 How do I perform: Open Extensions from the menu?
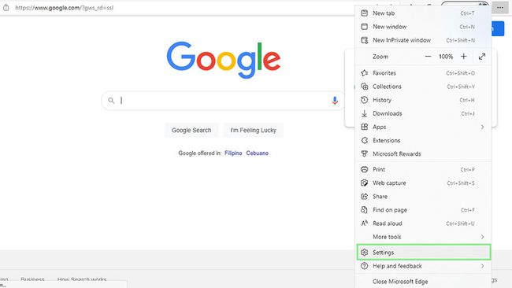pyautogui.click(x=423, y=140)
